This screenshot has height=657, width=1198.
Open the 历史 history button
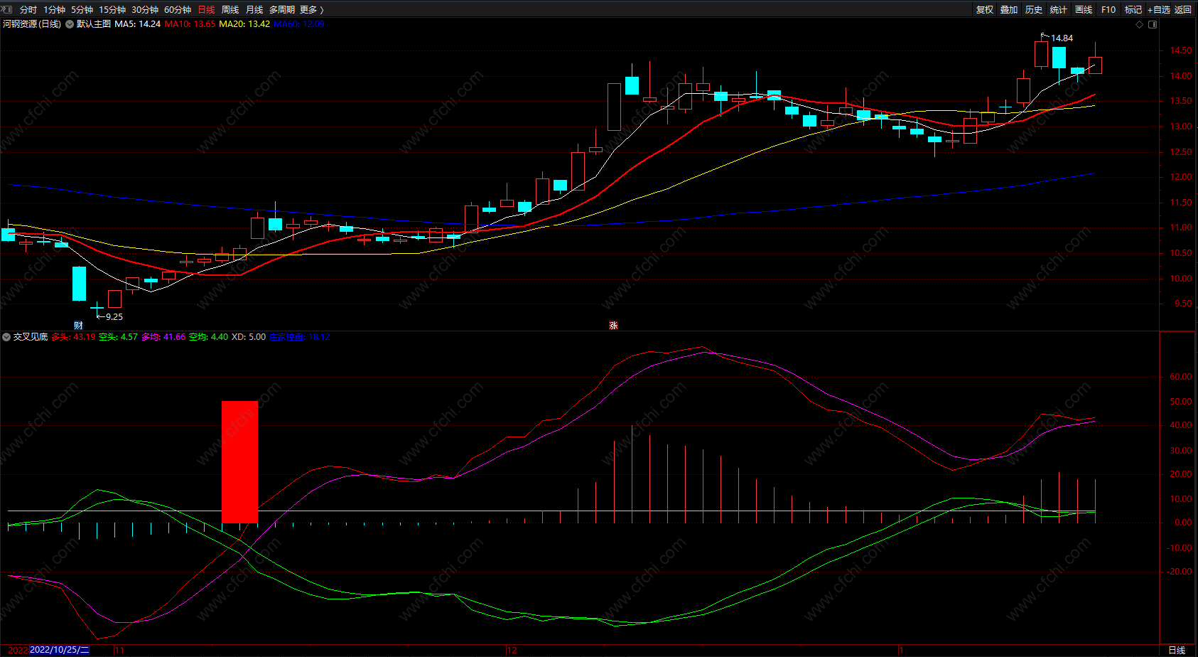(x=1034, y=10)
